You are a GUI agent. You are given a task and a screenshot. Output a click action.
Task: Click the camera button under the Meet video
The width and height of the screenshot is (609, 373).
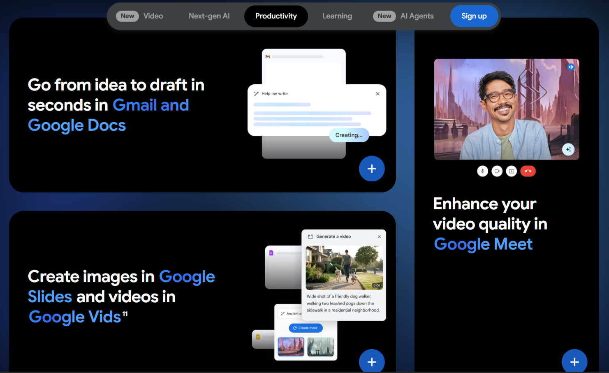tap(497, 171)
